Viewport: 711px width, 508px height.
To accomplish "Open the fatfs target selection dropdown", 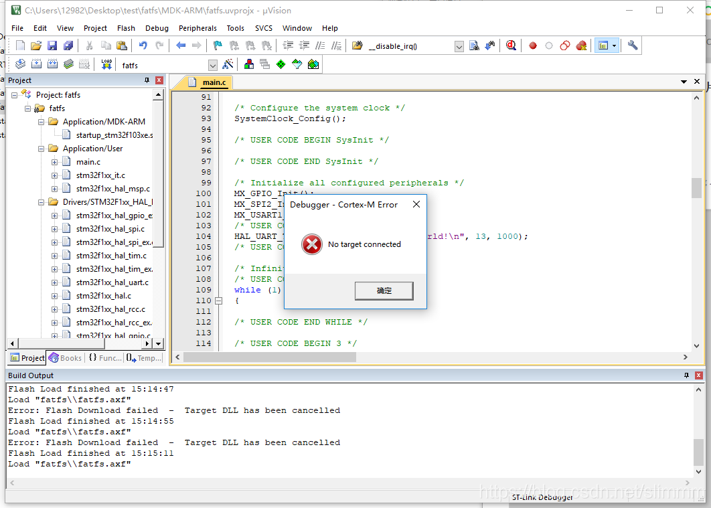I will pos(213,65).
